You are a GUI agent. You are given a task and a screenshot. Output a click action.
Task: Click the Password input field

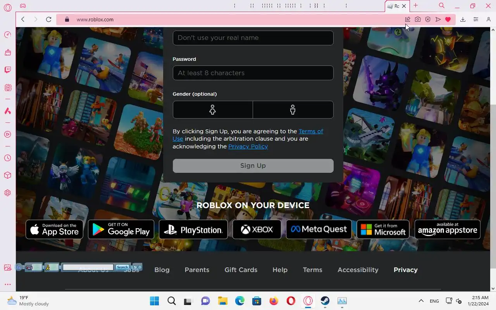(253, 73)
